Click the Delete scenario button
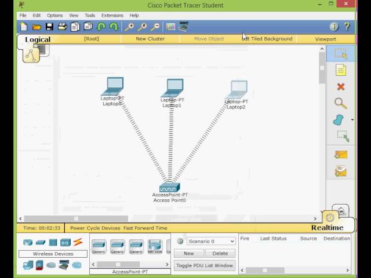 pos(220,254)
